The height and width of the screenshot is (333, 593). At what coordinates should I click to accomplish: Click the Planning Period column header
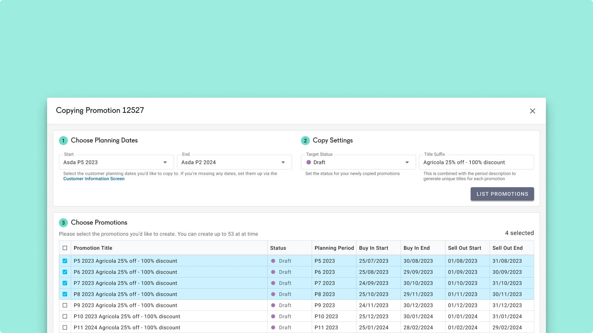pyautogui.click(x=334, y=248)
